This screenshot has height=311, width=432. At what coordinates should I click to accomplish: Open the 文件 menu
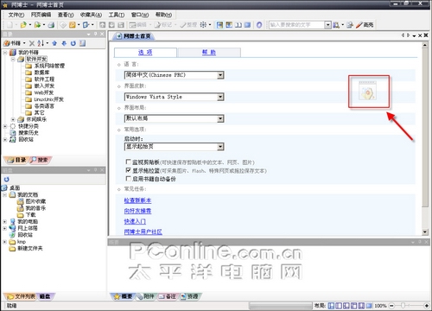tap(16, 15)
